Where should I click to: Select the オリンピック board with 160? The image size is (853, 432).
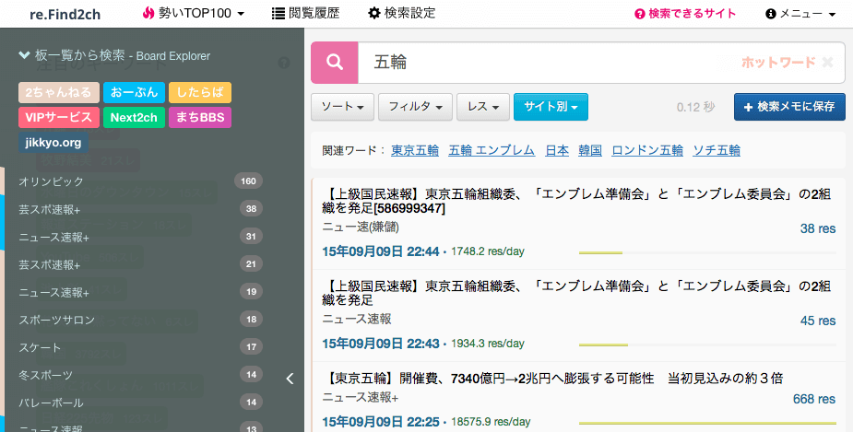click(140, 181)
